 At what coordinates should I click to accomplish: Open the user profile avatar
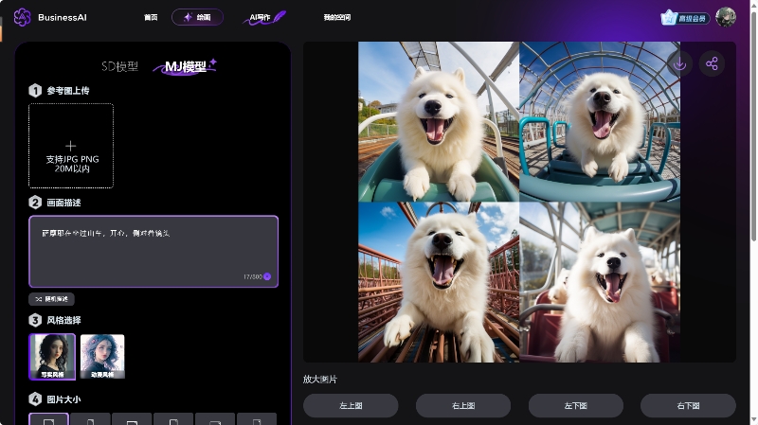[726, 17]
